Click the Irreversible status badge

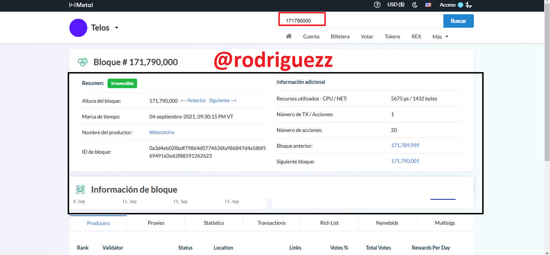click(122, 83)
